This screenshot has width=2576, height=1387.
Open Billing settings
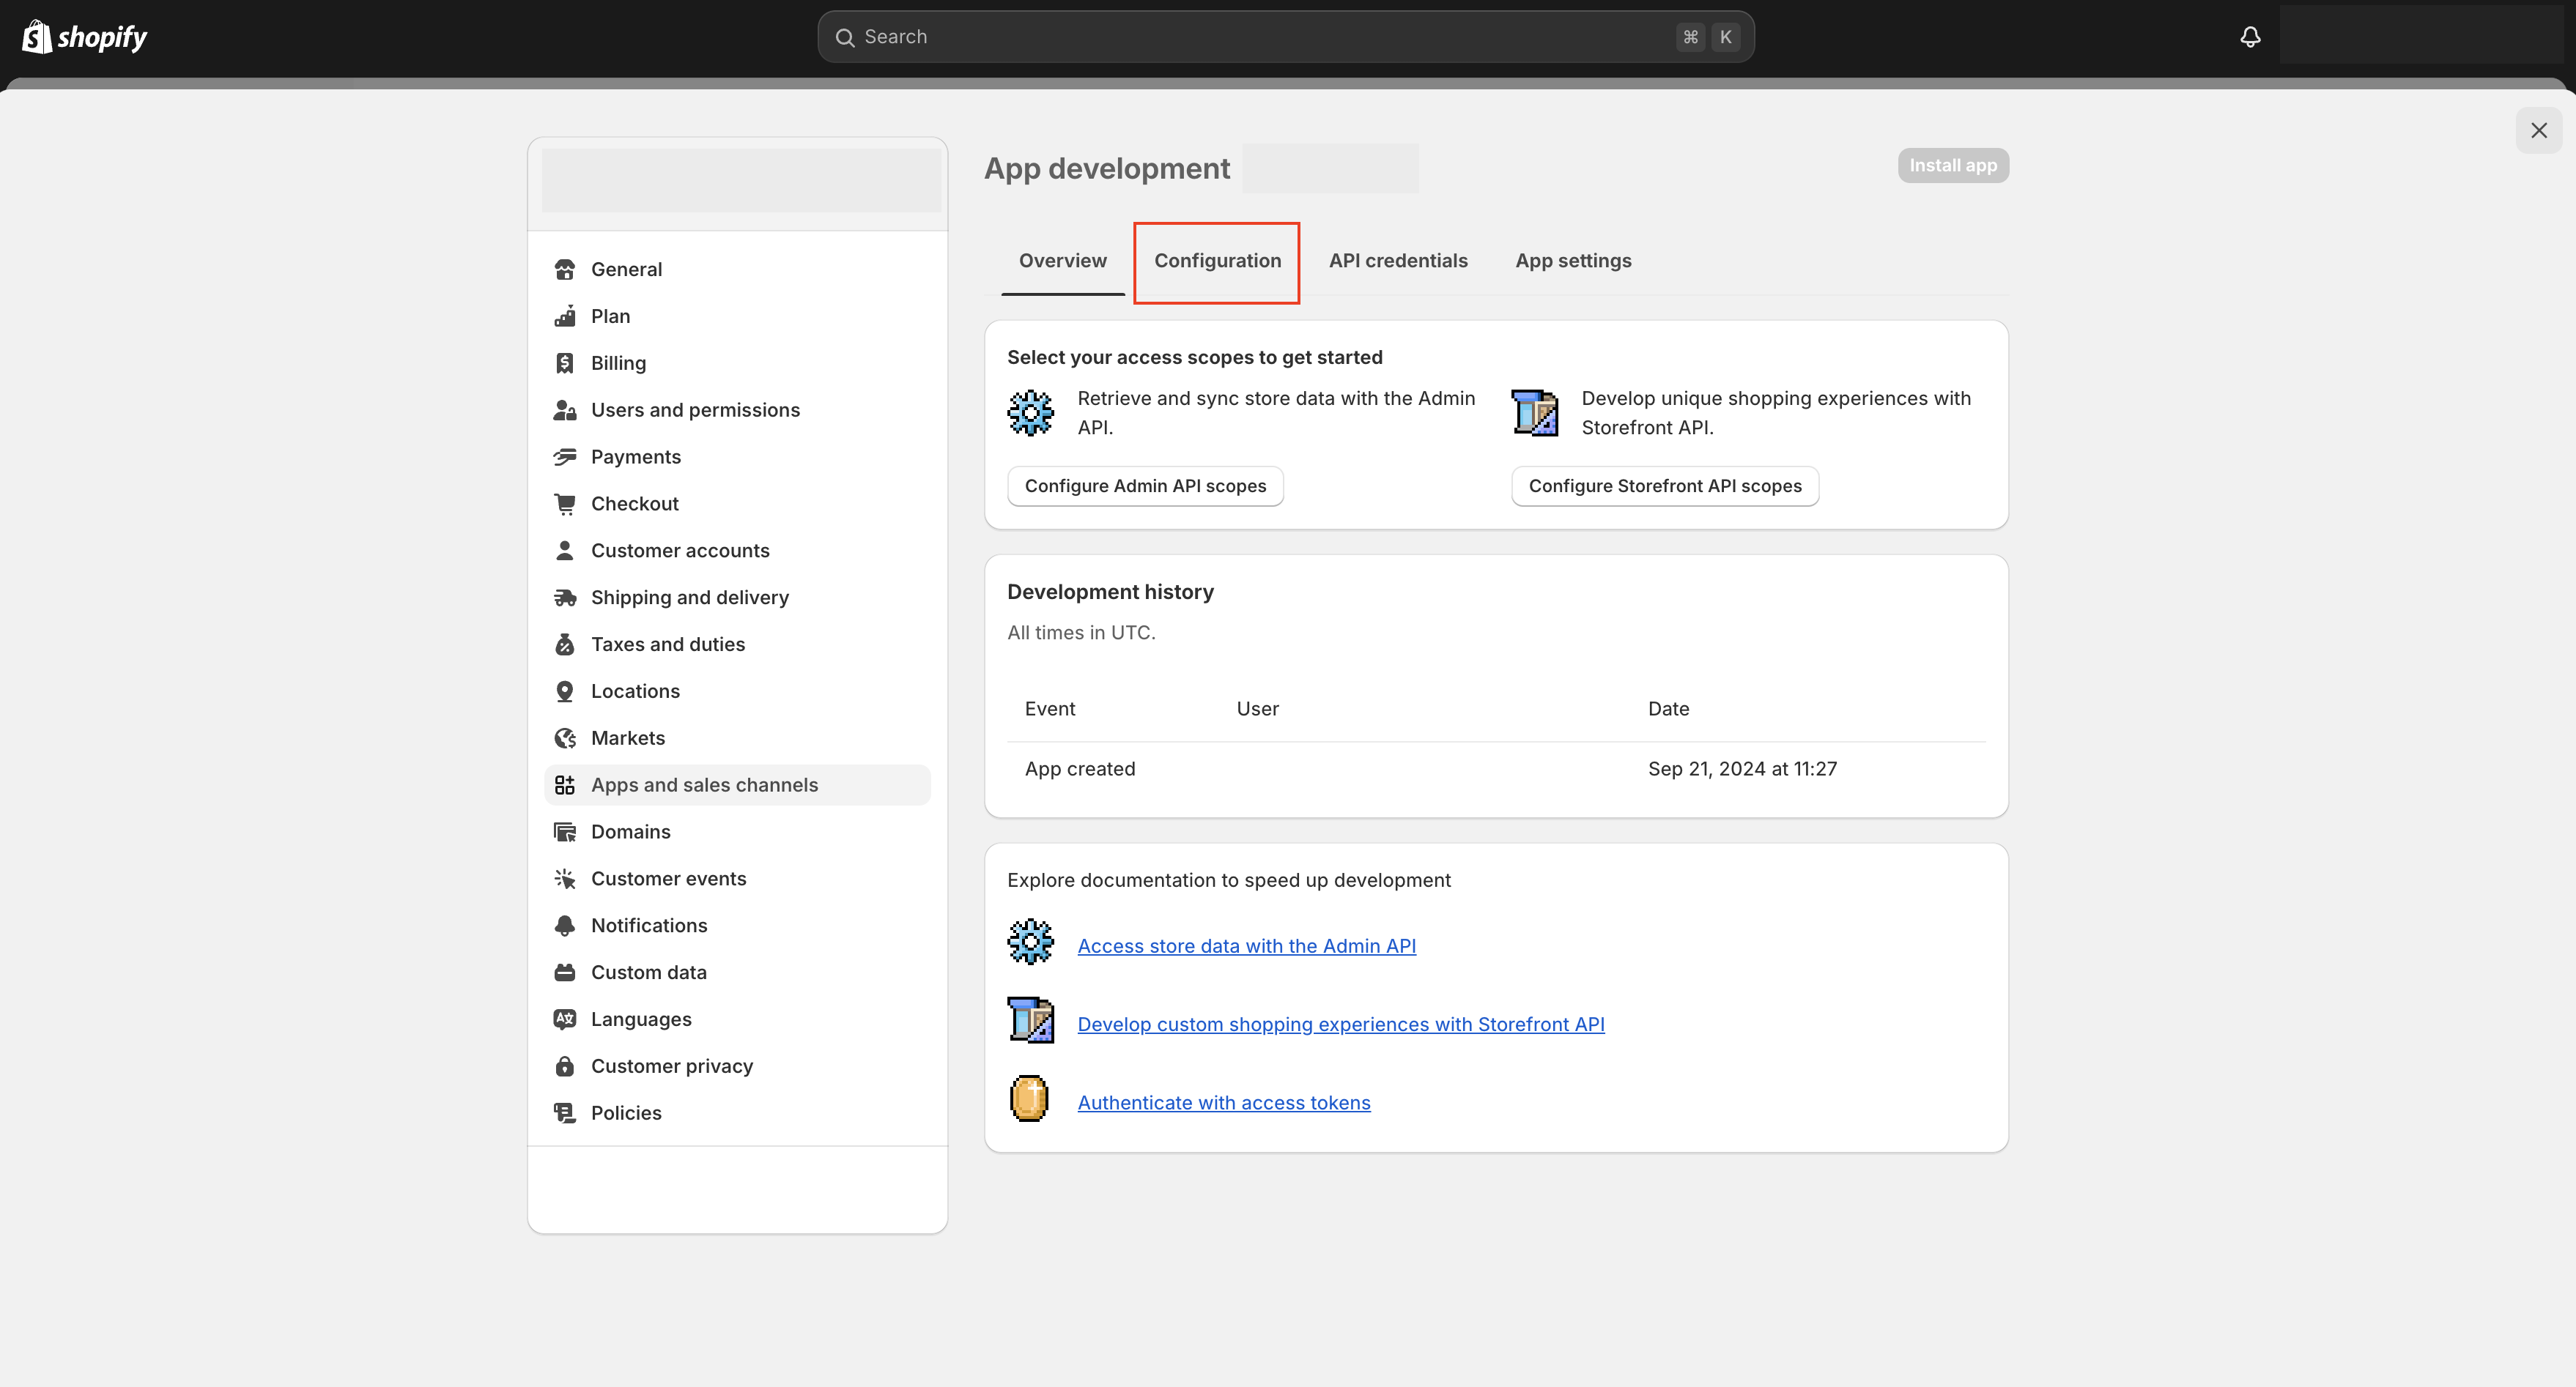pos(737,364)
